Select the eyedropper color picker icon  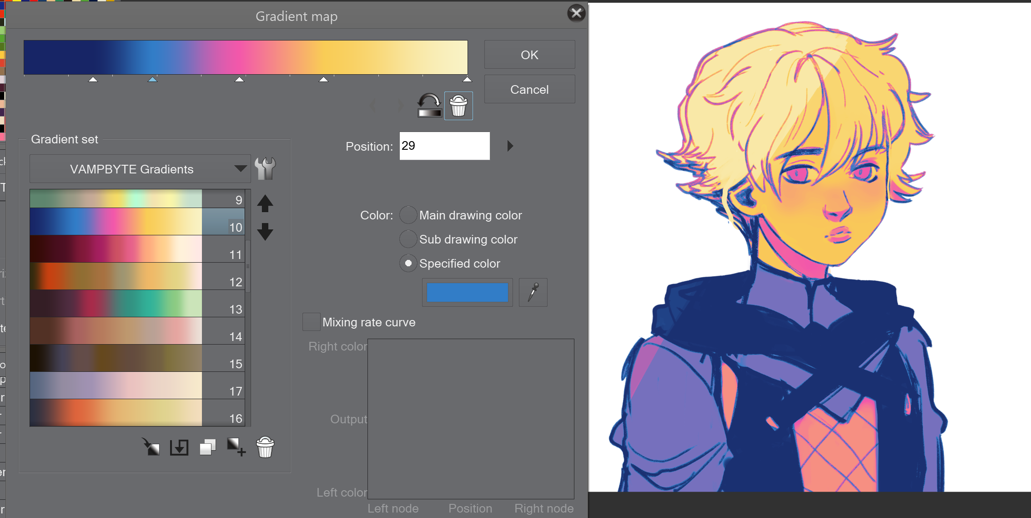[x=533, y=293]
